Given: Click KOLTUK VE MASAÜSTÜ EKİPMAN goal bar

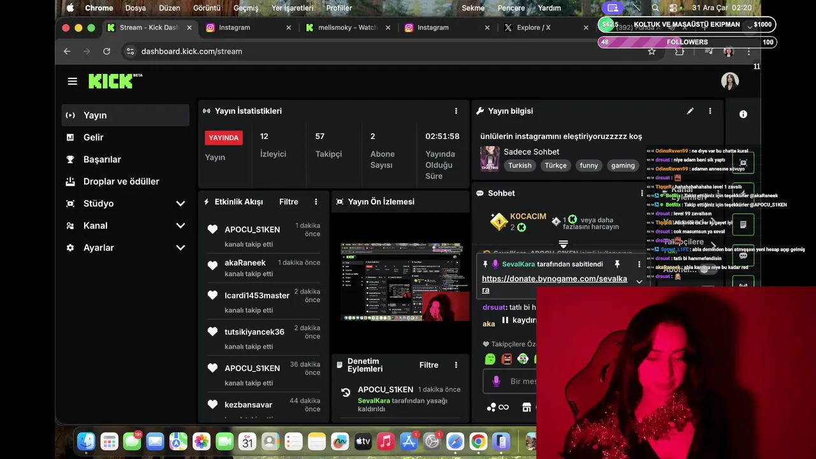Looking at the screenshot, I should tap(687, 24).
